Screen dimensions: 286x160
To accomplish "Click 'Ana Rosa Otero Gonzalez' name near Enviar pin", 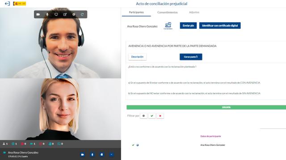I will point(142,27).
